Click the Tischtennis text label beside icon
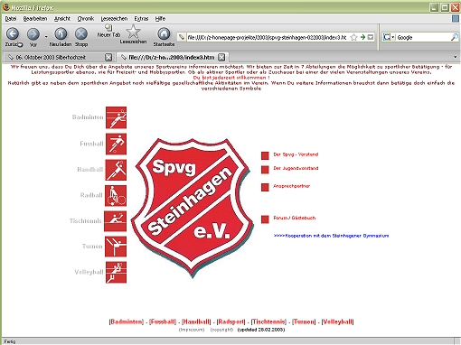The image size is (461, 345). click(86, 221)
